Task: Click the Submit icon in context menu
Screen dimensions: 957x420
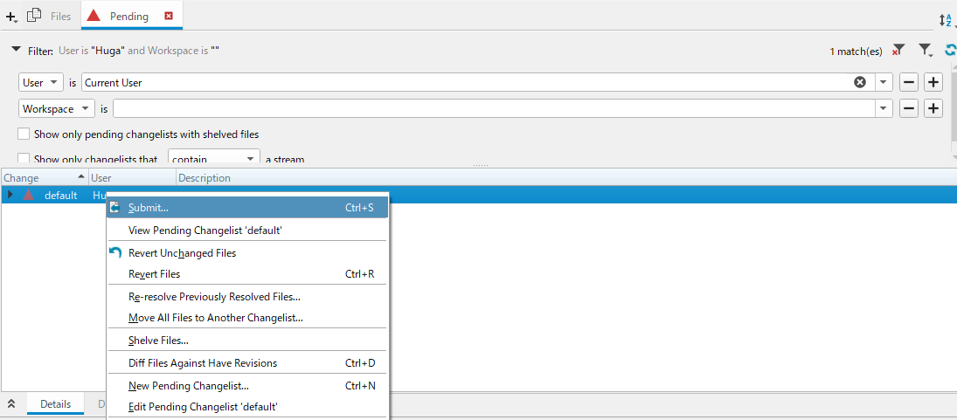Action: pos(114,208)
